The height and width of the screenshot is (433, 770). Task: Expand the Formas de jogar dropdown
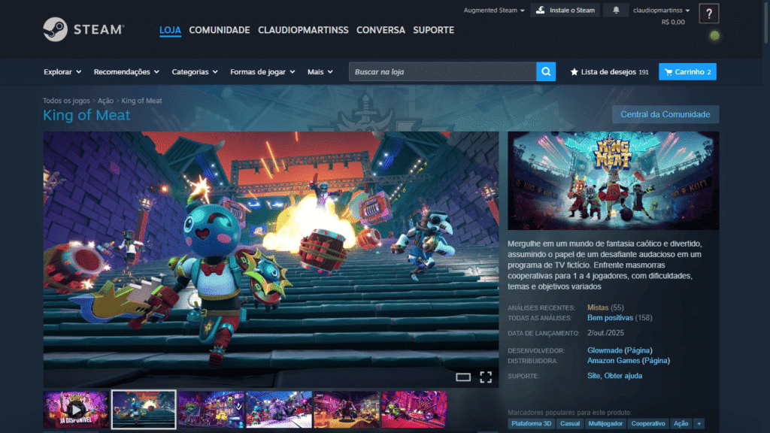262,72
